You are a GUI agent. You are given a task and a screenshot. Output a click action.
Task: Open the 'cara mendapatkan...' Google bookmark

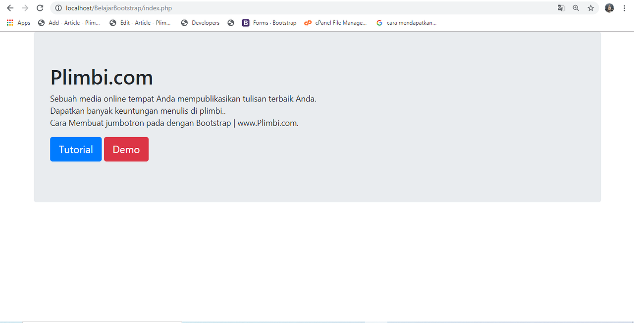(x=406, y=23)
